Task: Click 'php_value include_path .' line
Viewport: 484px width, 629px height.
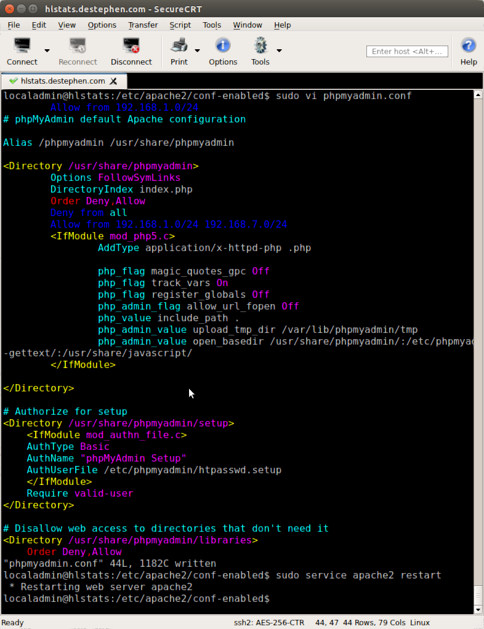Action: 169,318
